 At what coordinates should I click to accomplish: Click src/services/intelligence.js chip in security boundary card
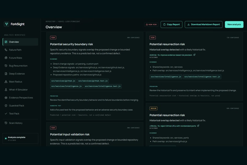pos(66,86)
